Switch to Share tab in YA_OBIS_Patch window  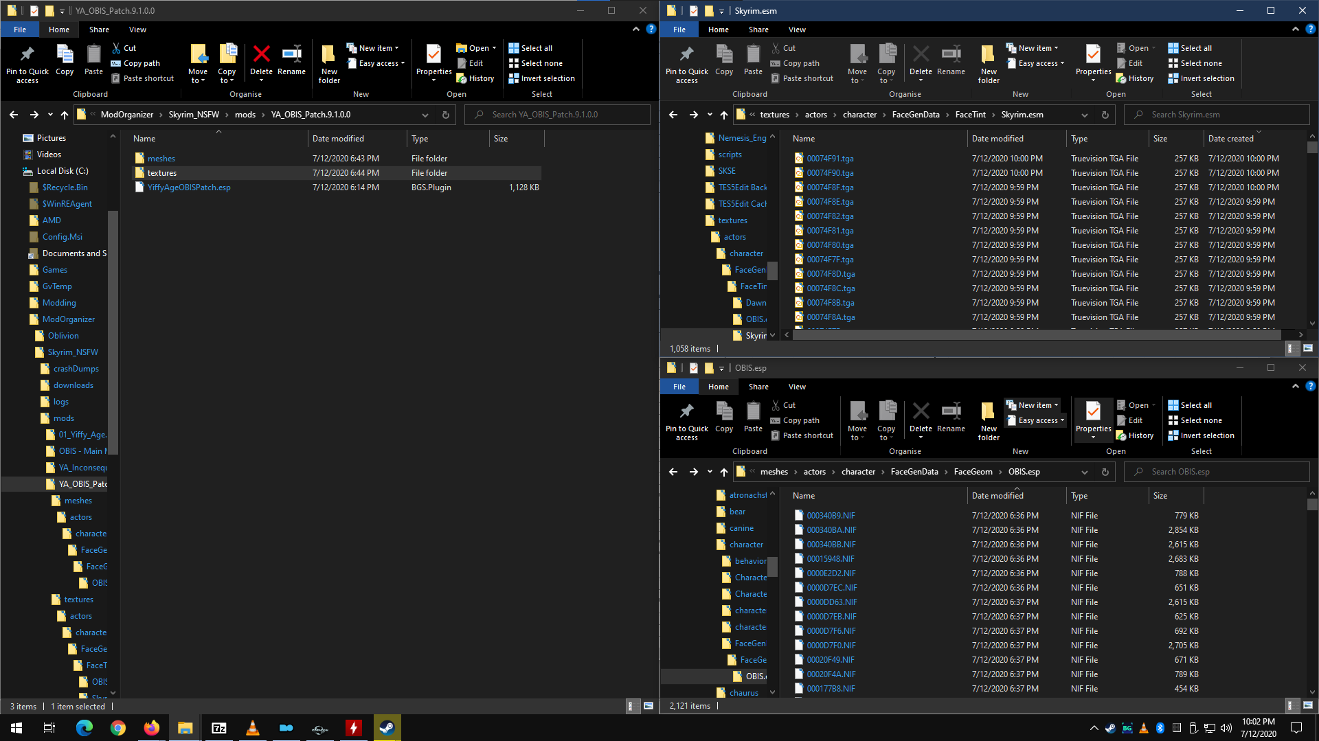tap(99, 30)
